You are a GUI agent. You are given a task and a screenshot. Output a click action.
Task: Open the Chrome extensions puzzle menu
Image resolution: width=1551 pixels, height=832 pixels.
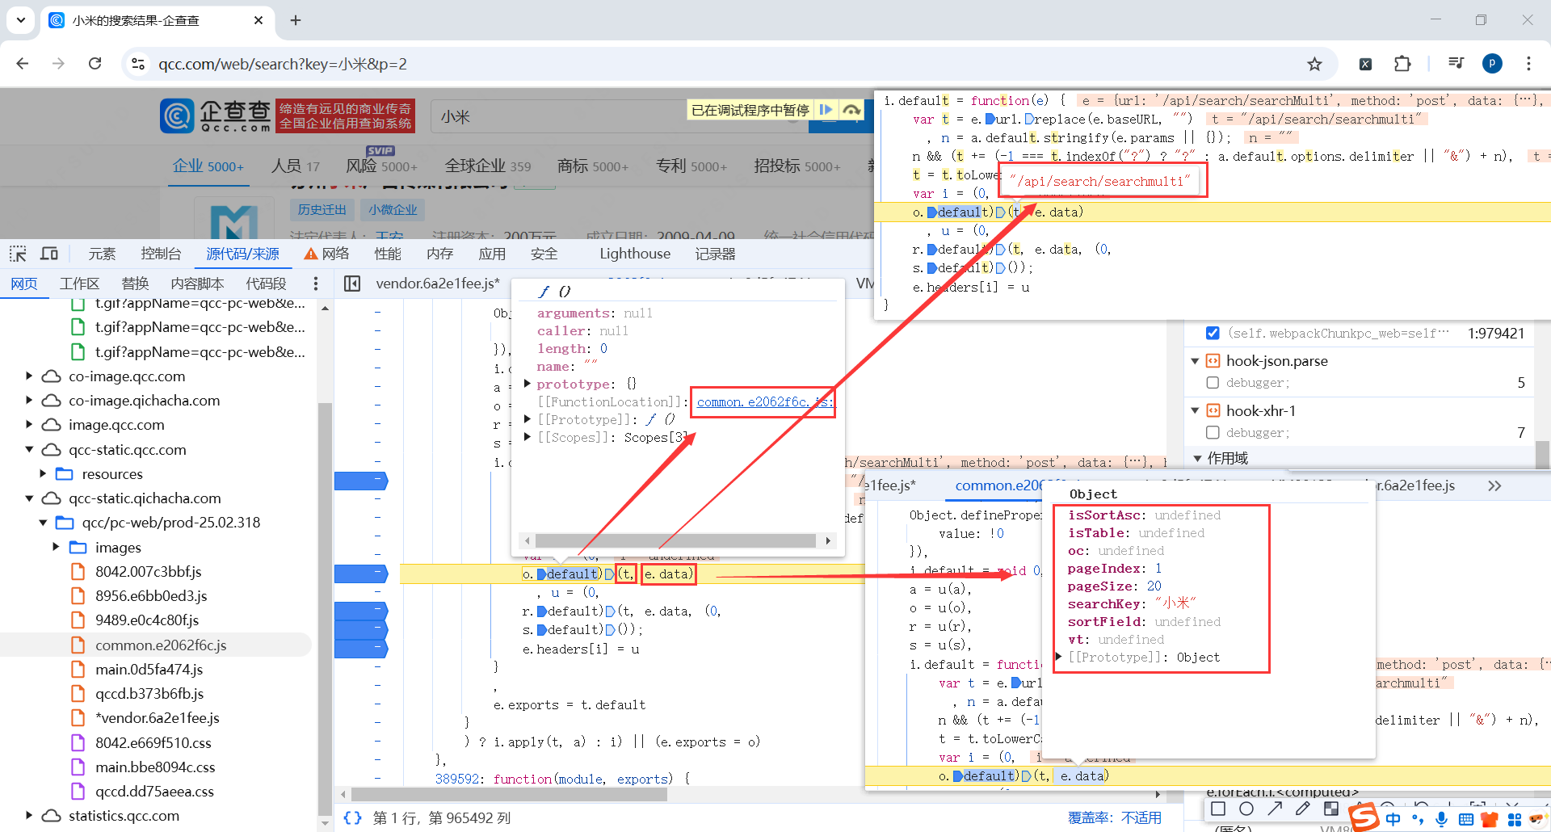click(x=1402, y=64)
